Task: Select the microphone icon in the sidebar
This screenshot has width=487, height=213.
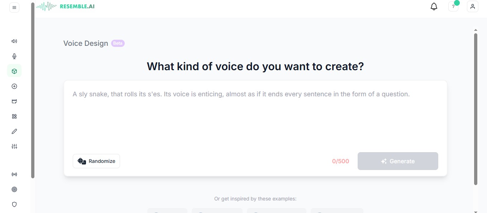Action: pyautogui.click(x=14, y=56)
